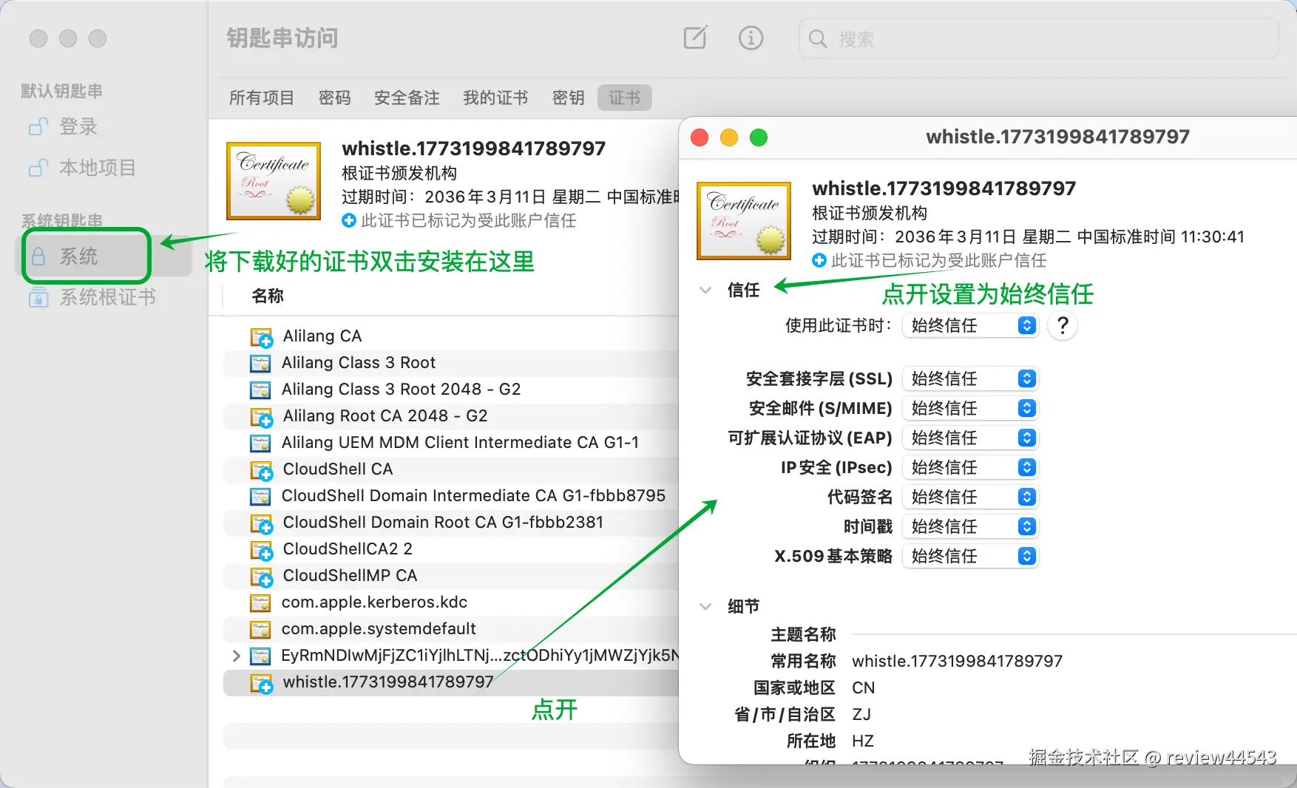
Task: Open the 使用此证书时 trust dropdown
Action: pyautogui.click(x=970, y=325)
